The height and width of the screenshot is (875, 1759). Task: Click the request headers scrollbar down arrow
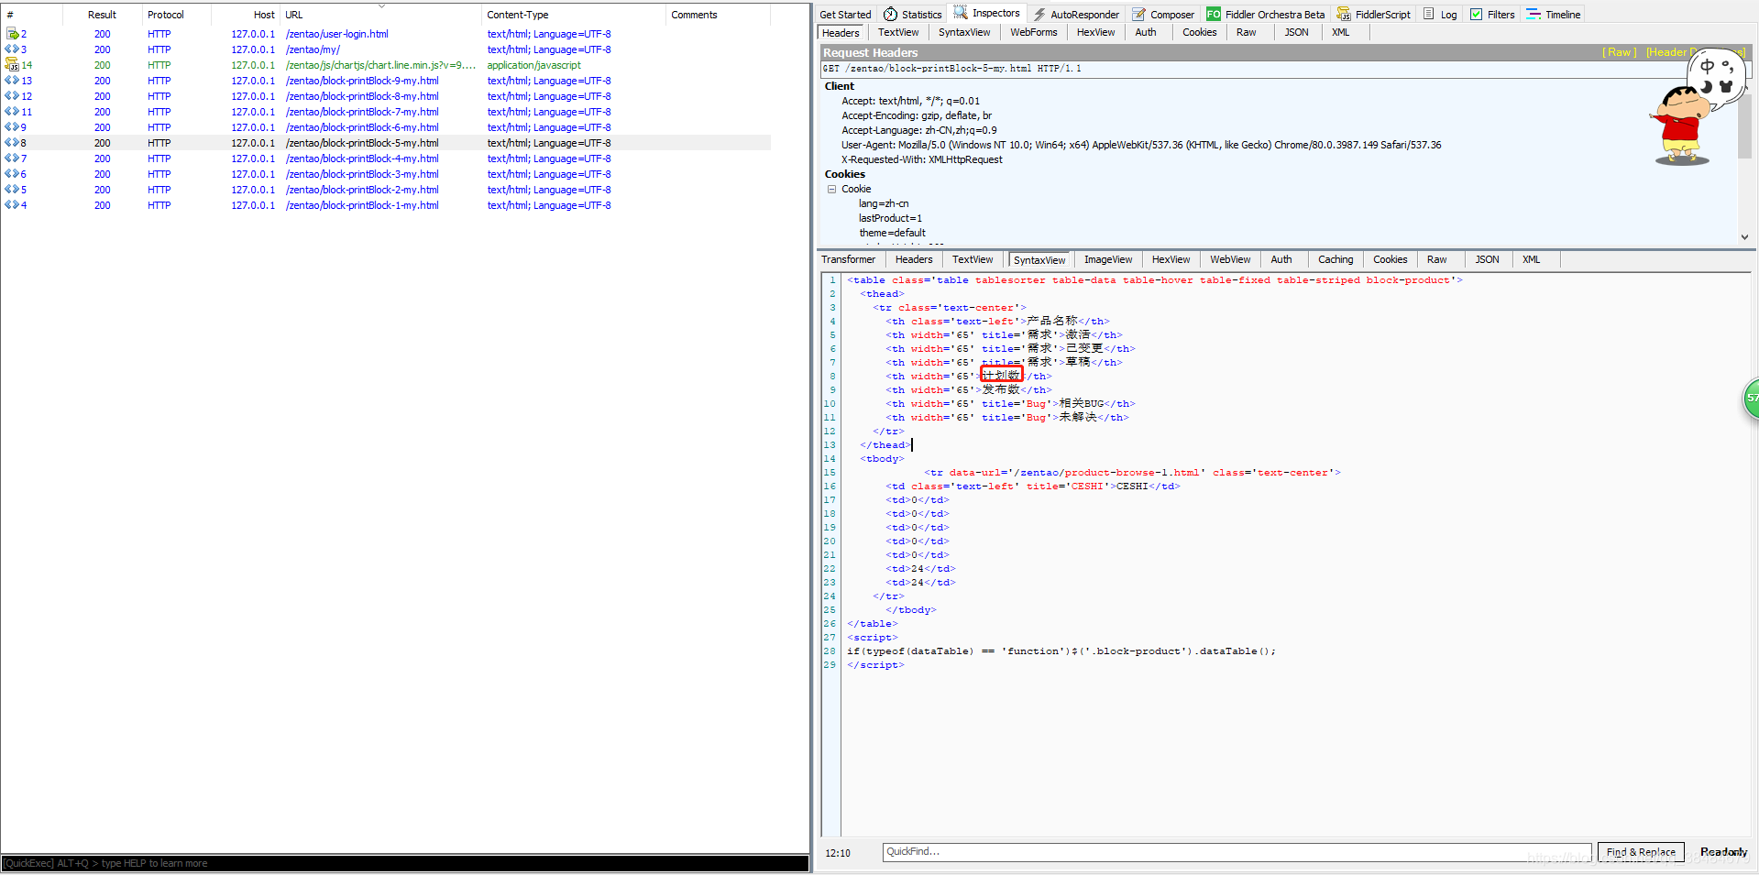coord(1744,236)
